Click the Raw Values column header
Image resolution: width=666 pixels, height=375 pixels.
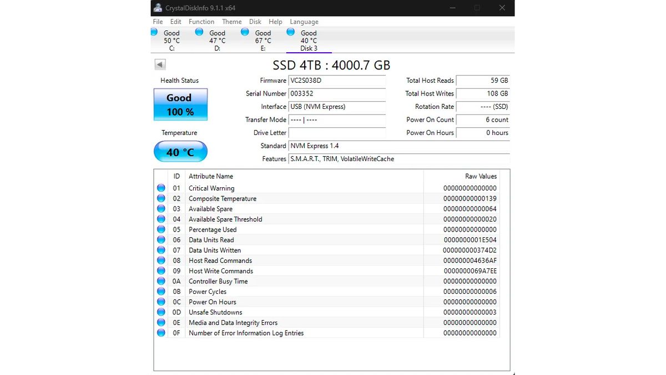461,176
